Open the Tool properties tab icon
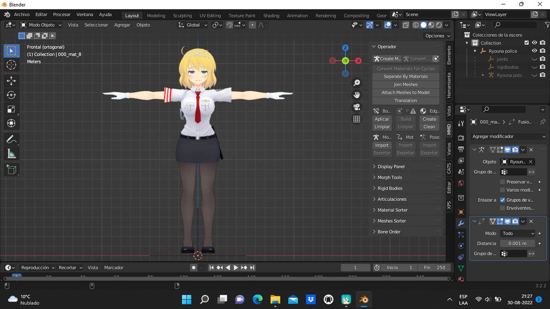 click(461, 124)
